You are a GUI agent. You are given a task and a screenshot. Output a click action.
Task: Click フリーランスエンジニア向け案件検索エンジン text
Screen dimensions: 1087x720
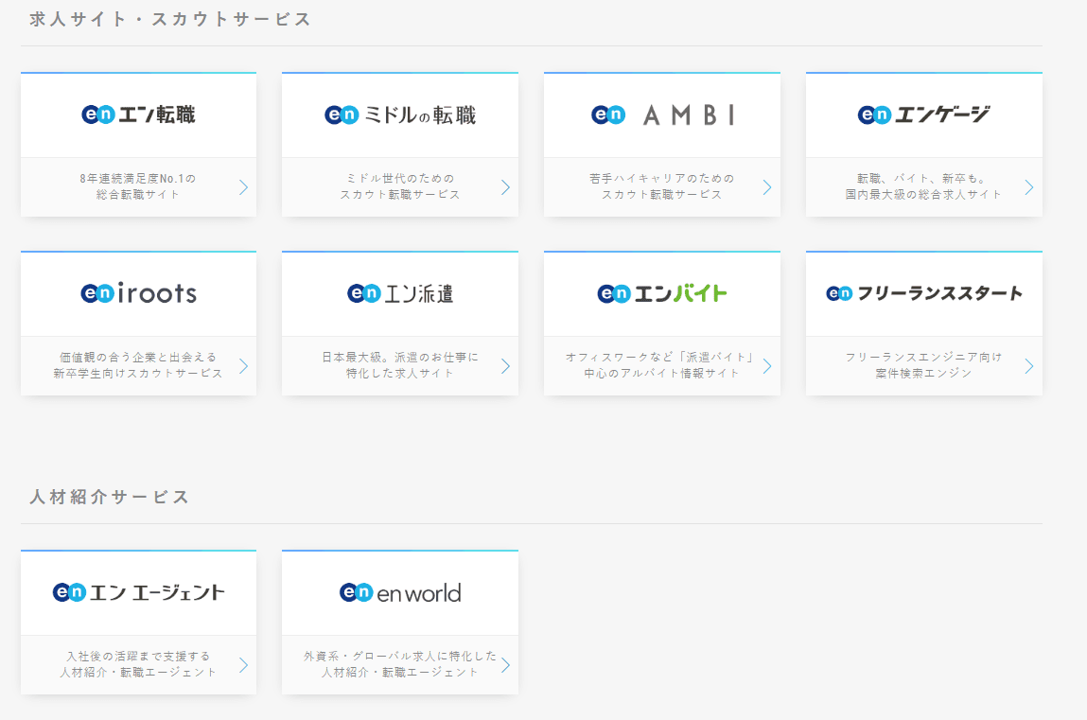(x=922, y=365)
